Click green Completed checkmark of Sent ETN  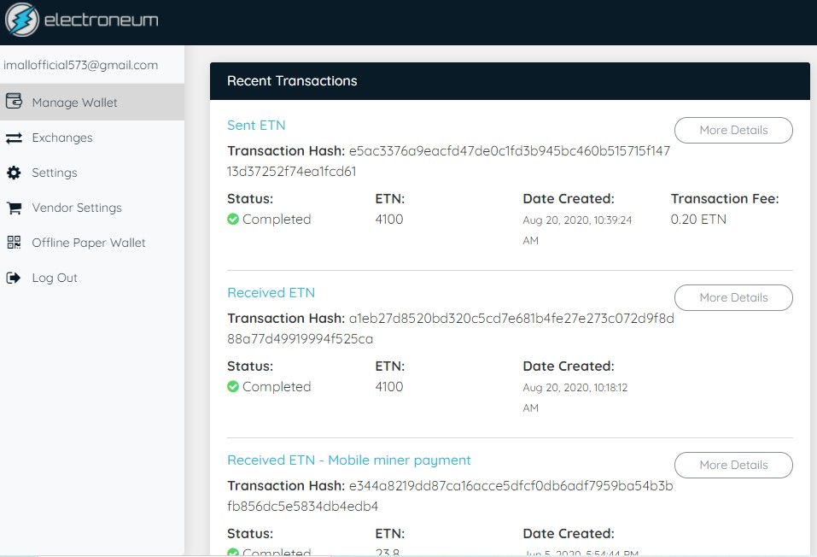click(x=233, y=219)
